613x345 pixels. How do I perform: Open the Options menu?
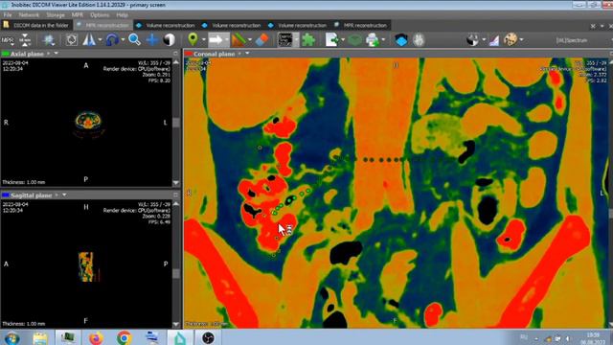[x=100, y=15]
